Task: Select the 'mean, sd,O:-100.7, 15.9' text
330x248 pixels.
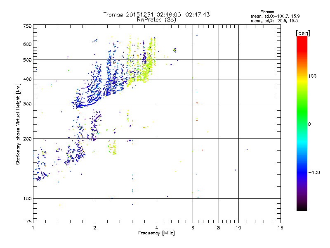Action: point(275,16)
